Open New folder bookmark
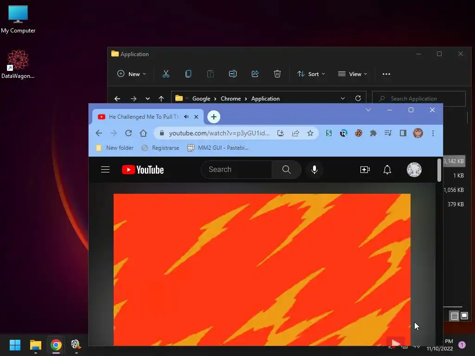Viewport: 475px width, 356px height. coord(115,148)
